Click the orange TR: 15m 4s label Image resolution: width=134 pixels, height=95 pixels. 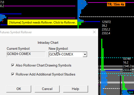pyautogui.click(x=116, y=4)
